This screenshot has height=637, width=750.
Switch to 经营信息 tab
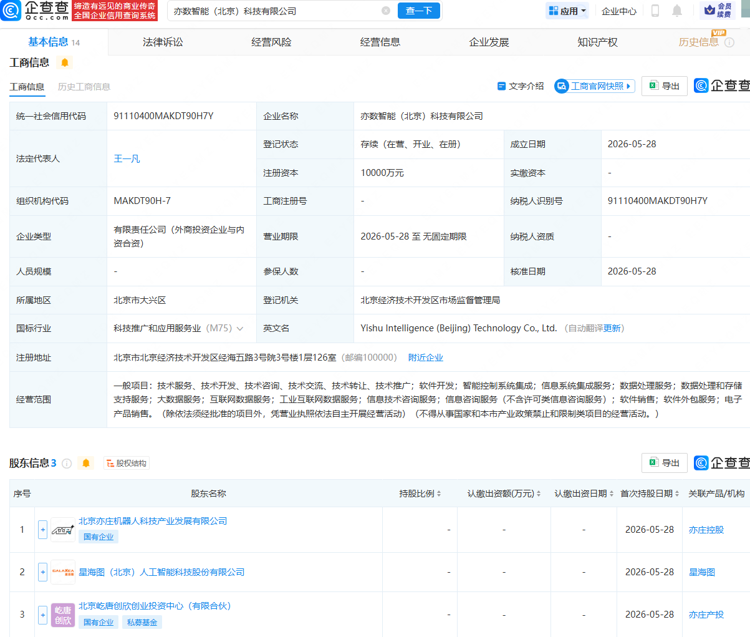380,42
